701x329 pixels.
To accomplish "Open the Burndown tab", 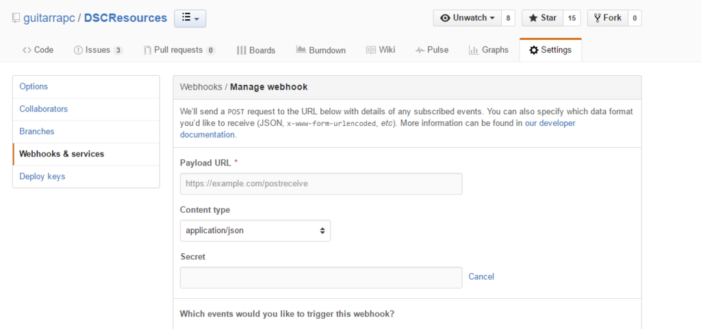I will click(x=321, y=50).
